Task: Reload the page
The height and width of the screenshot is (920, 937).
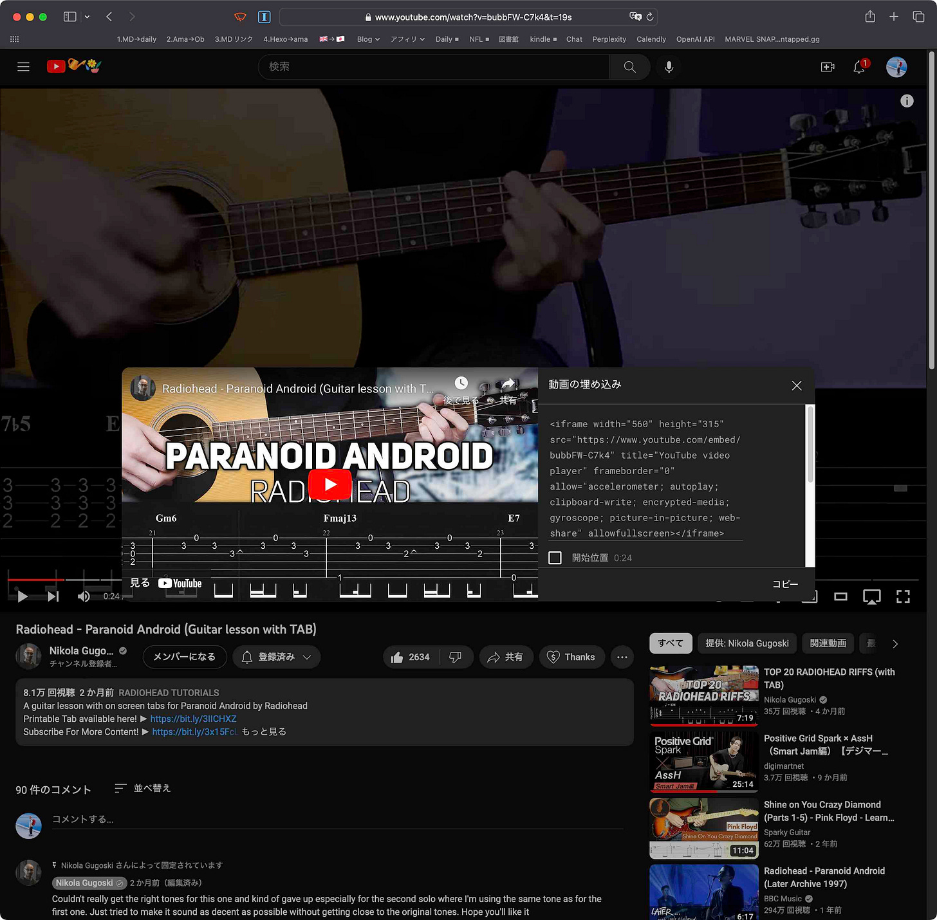Action: point(650,17)
